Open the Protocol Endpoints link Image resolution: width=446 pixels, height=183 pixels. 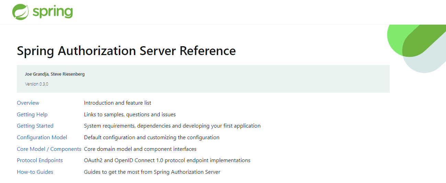click(x=40, y=160)
